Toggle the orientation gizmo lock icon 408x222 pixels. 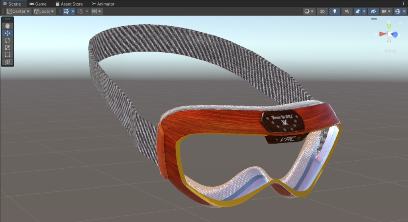click(x=400, y=23)
